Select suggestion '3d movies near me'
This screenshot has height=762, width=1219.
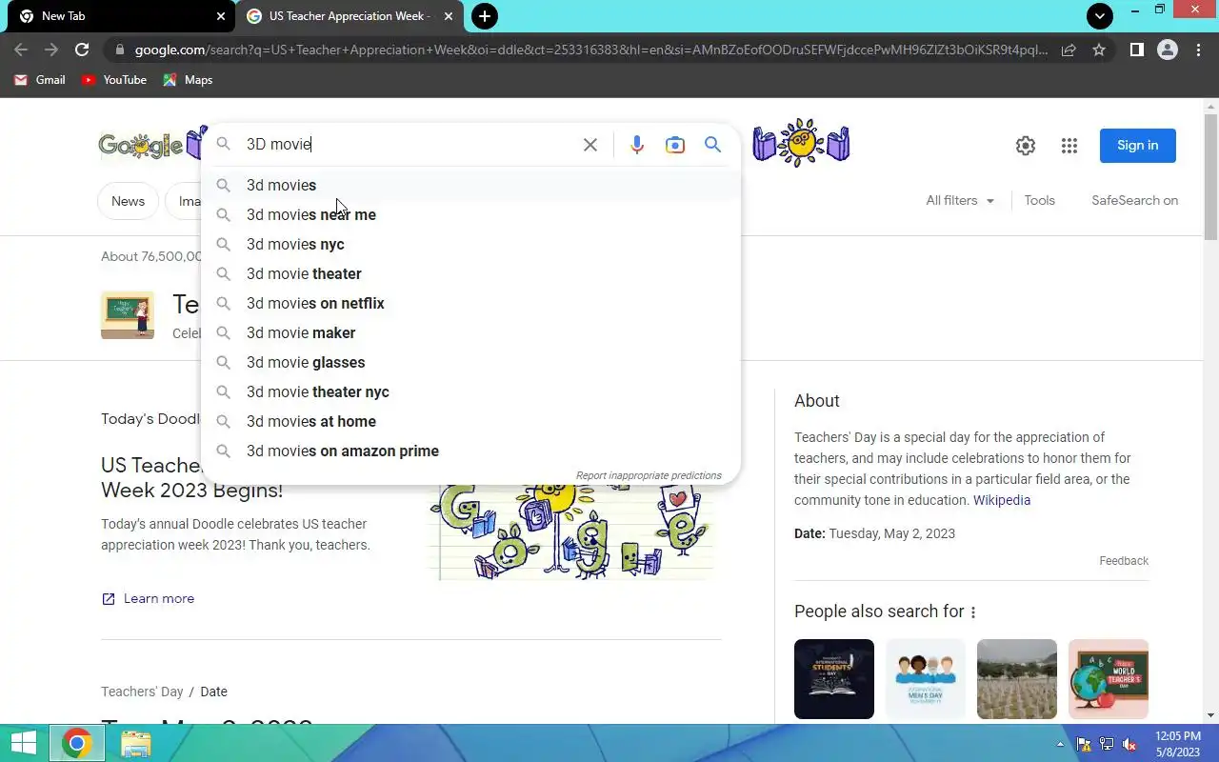tap(470, 214)
